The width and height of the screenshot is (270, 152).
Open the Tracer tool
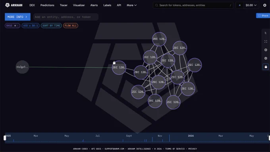pyautogui.click(x=64, y=5)
